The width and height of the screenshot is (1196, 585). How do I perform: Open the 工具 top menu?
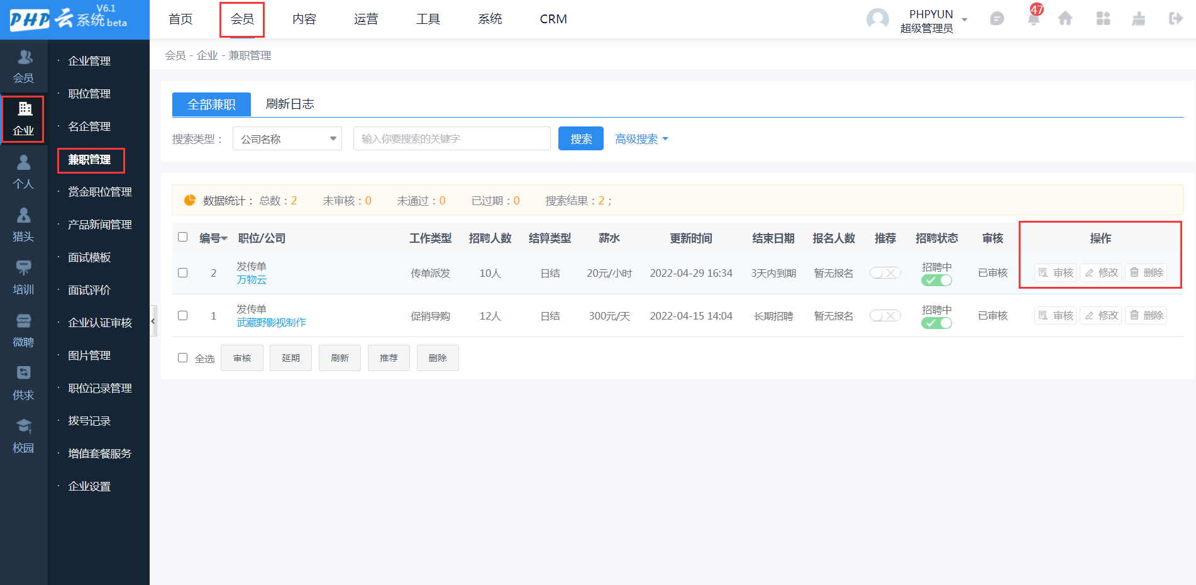(428, 19)
